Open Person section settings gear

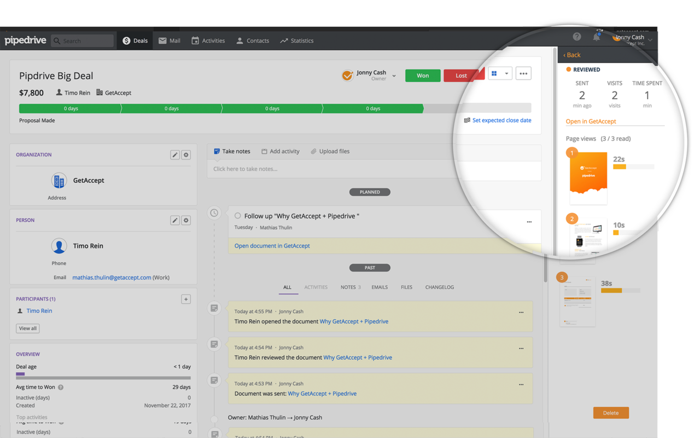pos(186,220)
